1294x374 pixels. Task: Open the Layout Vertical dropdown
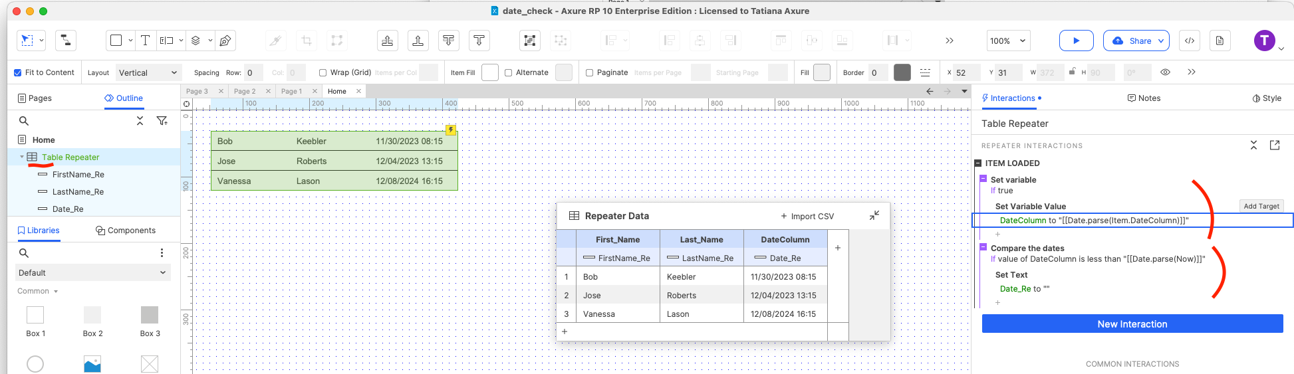[x=148, y=72]
